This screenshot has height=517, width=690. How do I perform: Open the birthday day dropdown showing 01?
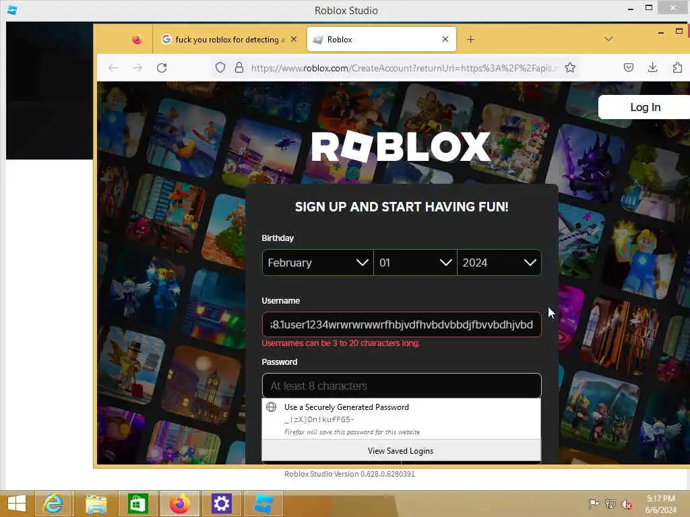(415, 263)
